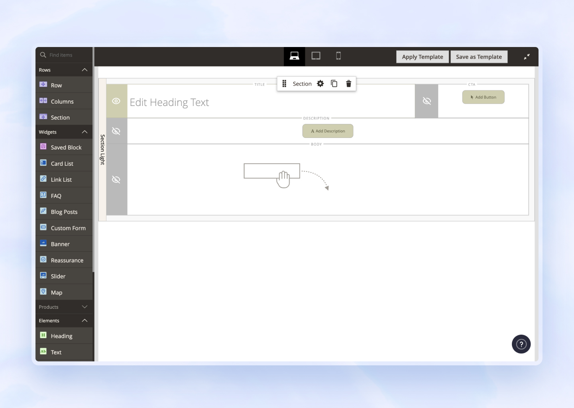
Task: Click the Section label in floating toolbar
Action: (302, 84)
